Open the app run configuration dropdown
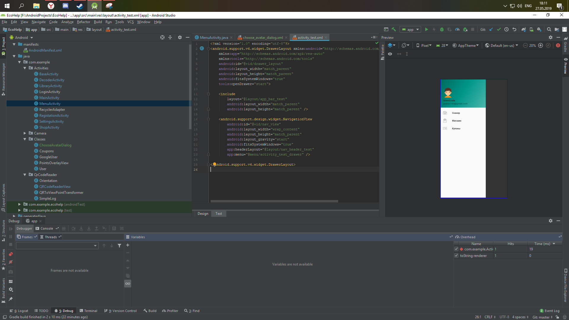This screenshot has height=320, width=569. point(410,29)
